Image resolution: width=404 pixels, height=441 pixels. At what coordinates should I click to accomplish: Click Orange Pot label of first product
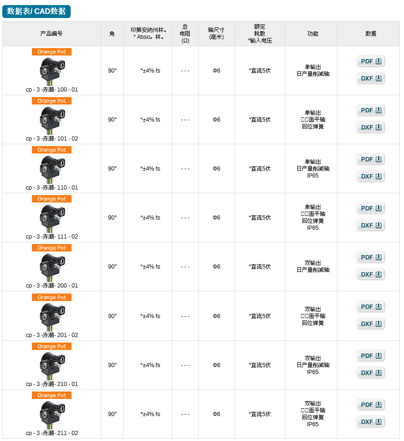tap(52, 52)
